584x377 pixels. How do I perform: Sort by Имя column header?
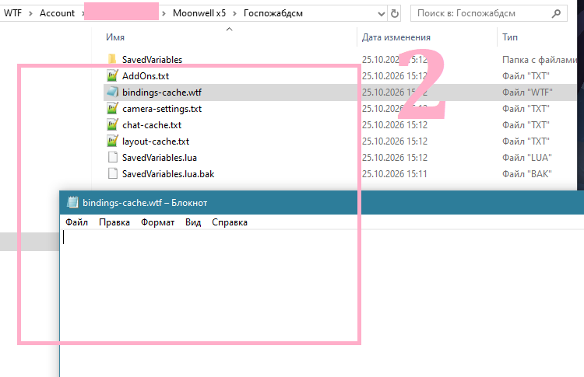115,37
